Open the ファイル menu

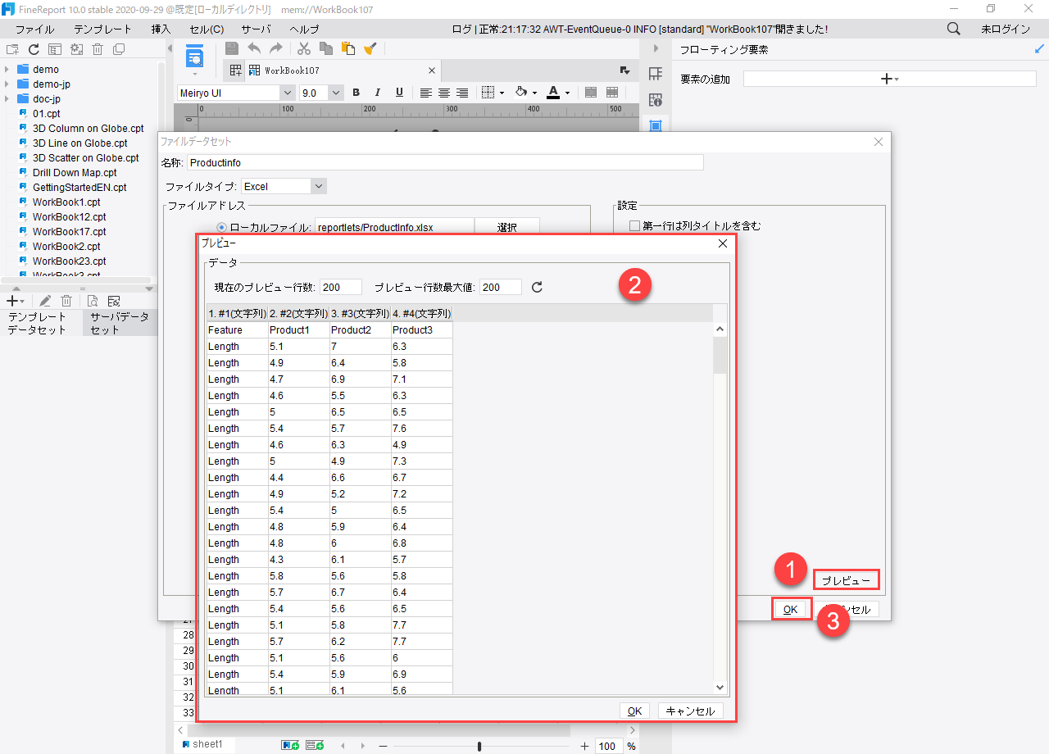click(35, 29)
